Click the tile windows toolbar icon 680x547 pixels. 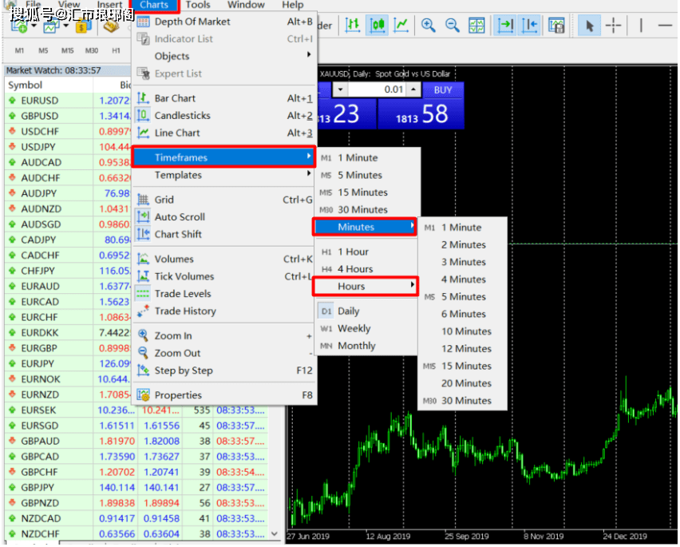point(476,26)
